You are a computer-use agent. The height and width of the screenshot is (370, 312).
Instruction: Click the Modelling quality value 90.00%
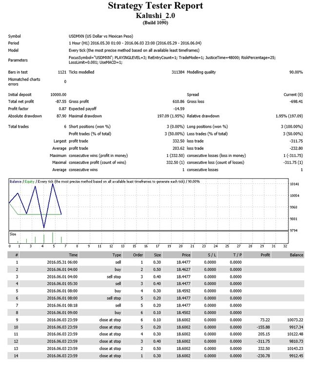click(x=296, y=72)
